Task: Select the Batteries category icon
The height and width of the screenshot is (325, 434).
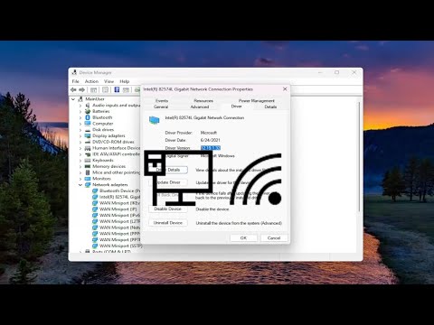Action: 88,111
